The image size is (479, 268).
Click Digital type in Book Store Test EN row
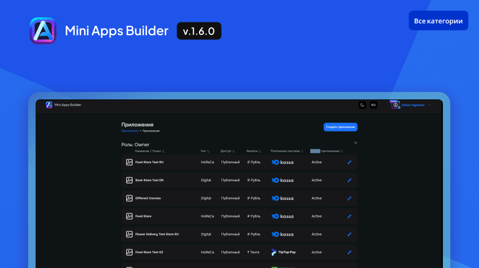(206, 180)
